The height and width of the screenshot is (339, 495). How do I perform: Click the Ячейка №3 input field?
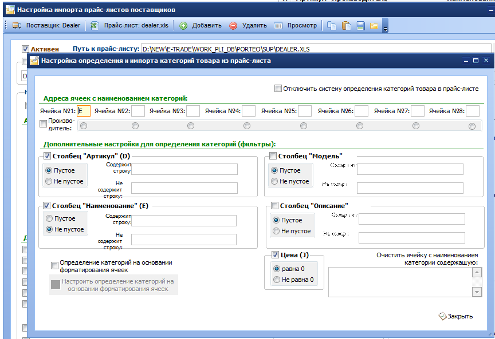[193, 111]
